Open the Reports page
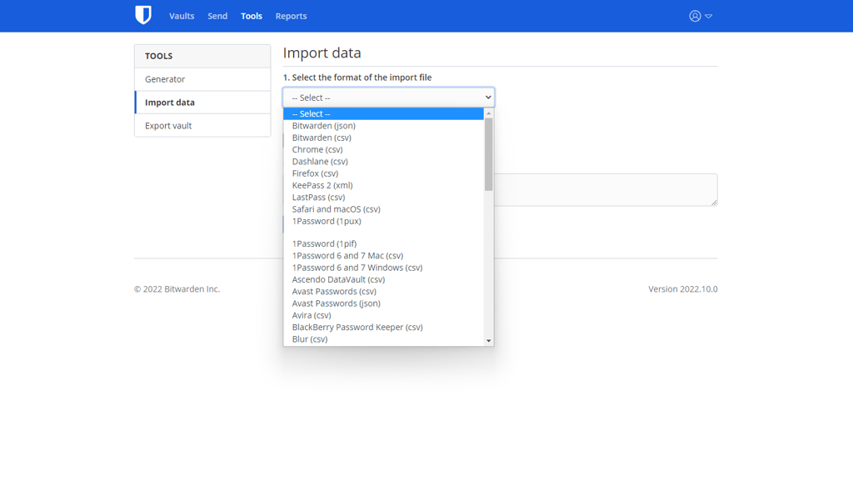Image resolution: width=853 pixels, height=481 pixels. 291,16
